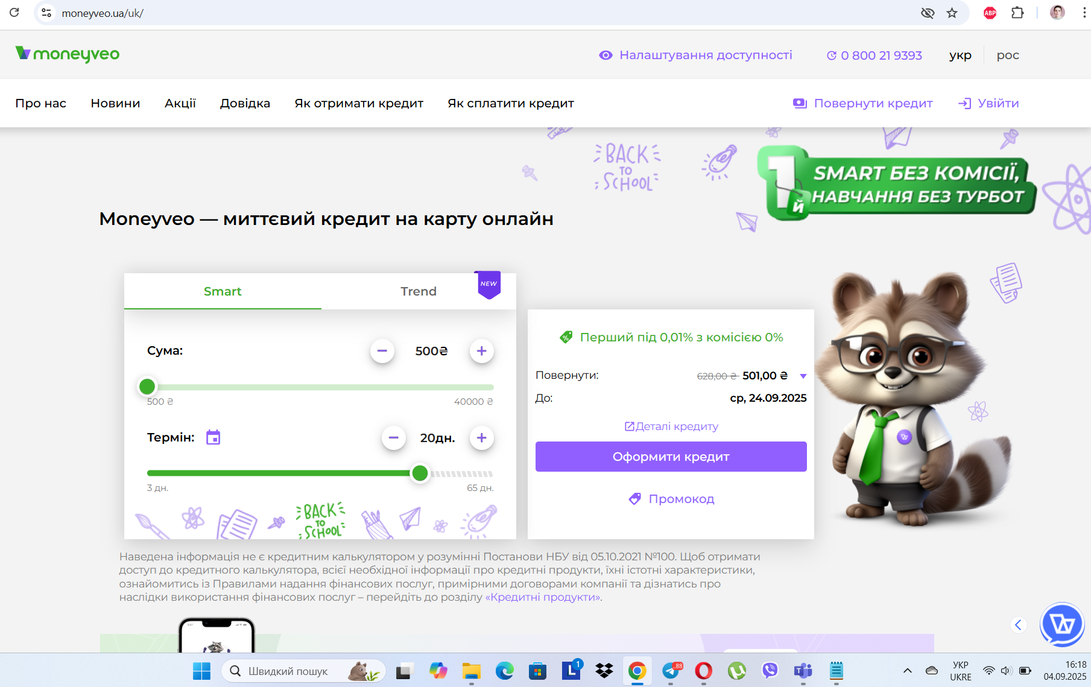This screenshot has width=1091, height=687.
Task: Click Оформити кредит button
Action: (671, 457)
